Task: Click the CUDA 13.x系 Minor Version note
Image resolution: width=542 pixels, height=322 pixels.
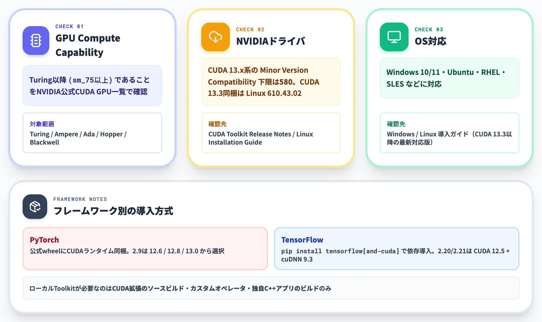Action: click(271, 82)
